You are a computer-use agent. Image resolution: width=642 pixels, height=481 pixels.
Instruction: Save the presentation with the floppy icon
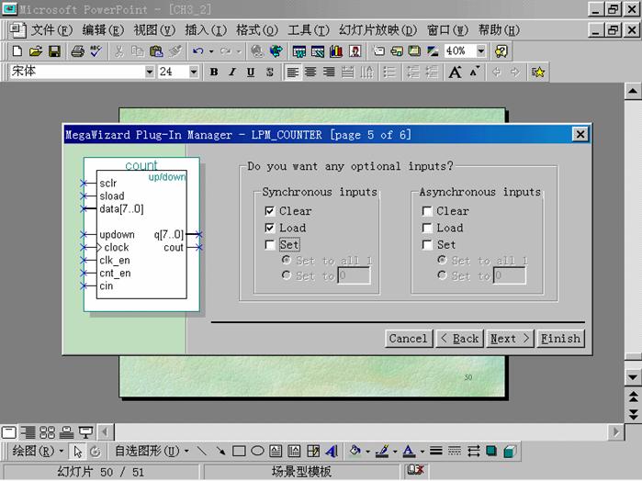[x=54, y=51]
